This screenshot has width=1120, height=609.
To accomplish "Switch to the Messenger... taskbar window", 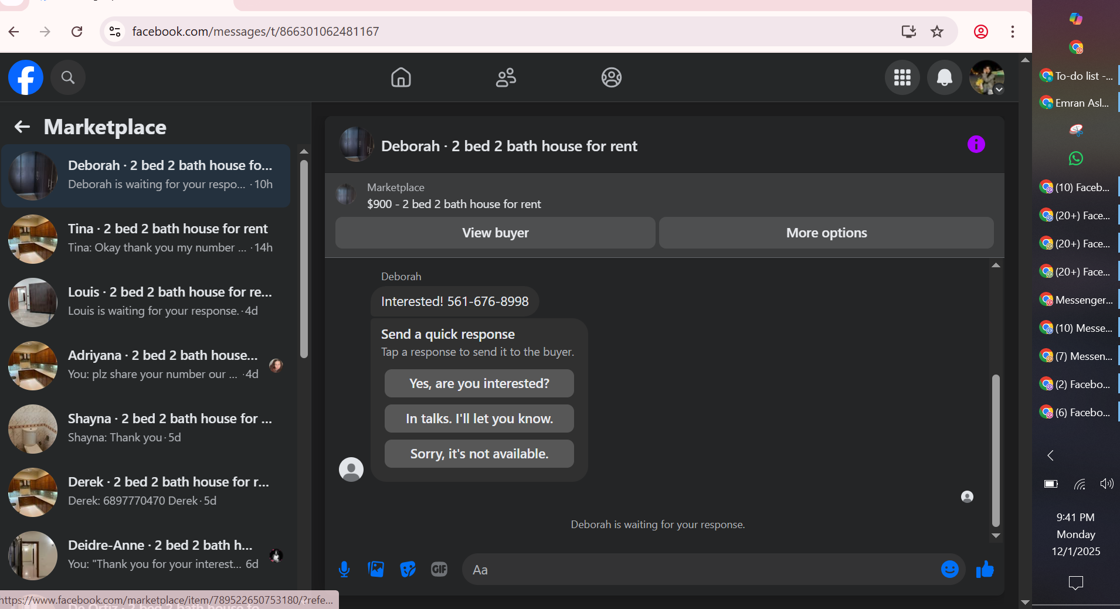I will tap(1077, 300).
